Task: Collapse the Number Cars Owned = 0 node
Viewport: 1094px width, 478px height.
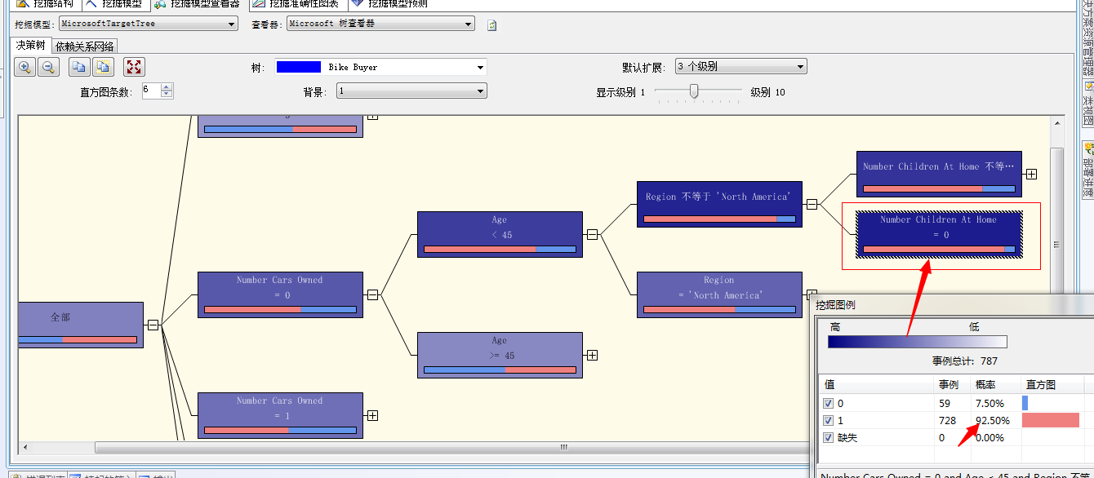Action: pos(372,294)
